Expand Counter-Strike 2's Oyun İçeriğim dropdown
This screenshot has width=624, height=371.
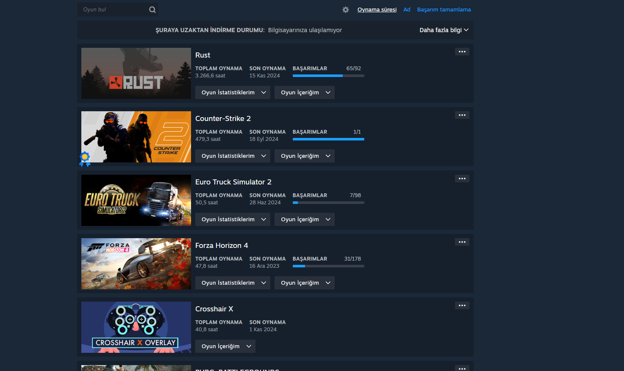[305, 156]
